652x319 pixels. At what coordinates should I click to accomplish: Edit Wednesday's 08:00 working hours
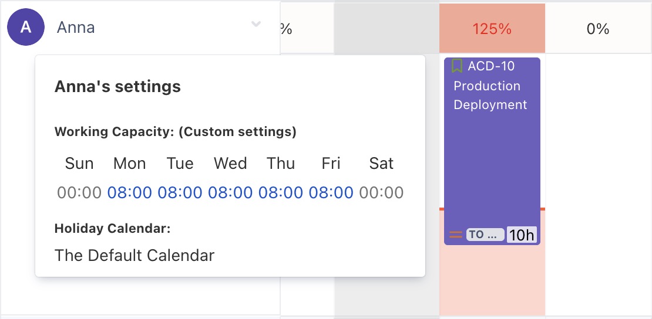pyautogui.click(x=230, y=192)
